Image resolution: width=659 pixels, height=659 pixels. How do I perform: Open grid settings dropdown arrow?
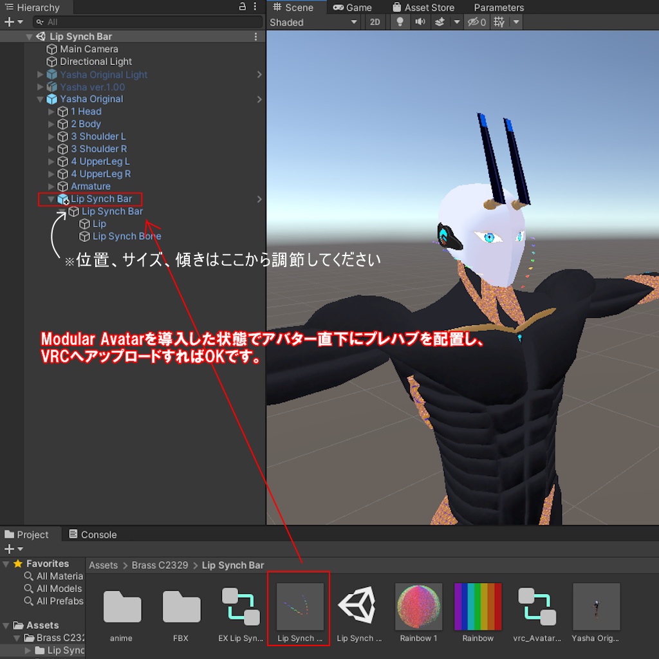[x=517, y=23]
